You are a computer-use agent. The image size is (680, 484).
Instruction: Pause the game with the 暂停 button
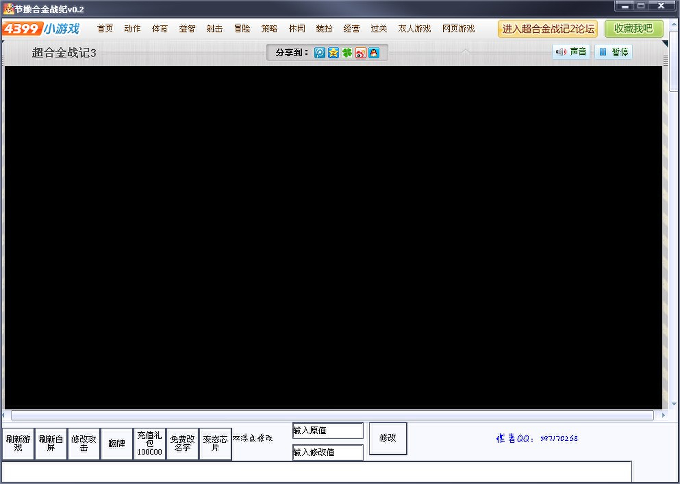click(614, 52)
